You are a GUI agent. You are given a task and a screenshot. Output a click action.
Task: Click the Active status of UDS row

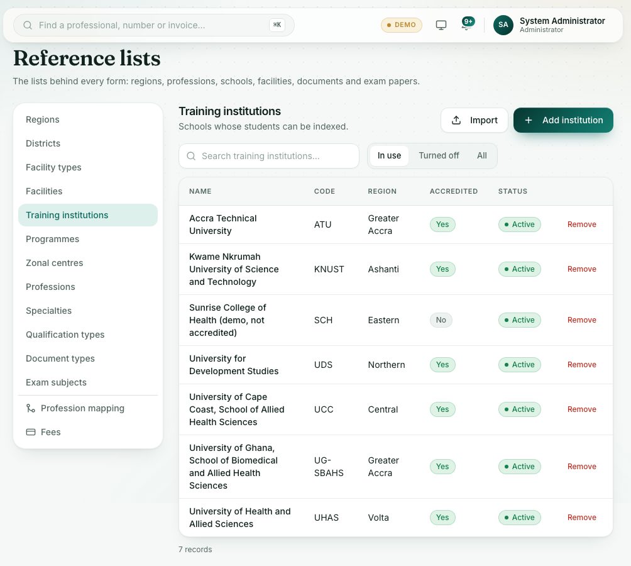tap(519, 365)
